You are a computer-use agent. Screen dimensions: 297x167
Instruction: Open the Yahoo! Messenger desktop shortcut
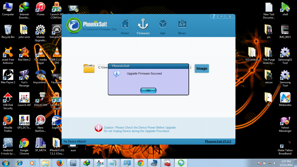click(285, 122)
